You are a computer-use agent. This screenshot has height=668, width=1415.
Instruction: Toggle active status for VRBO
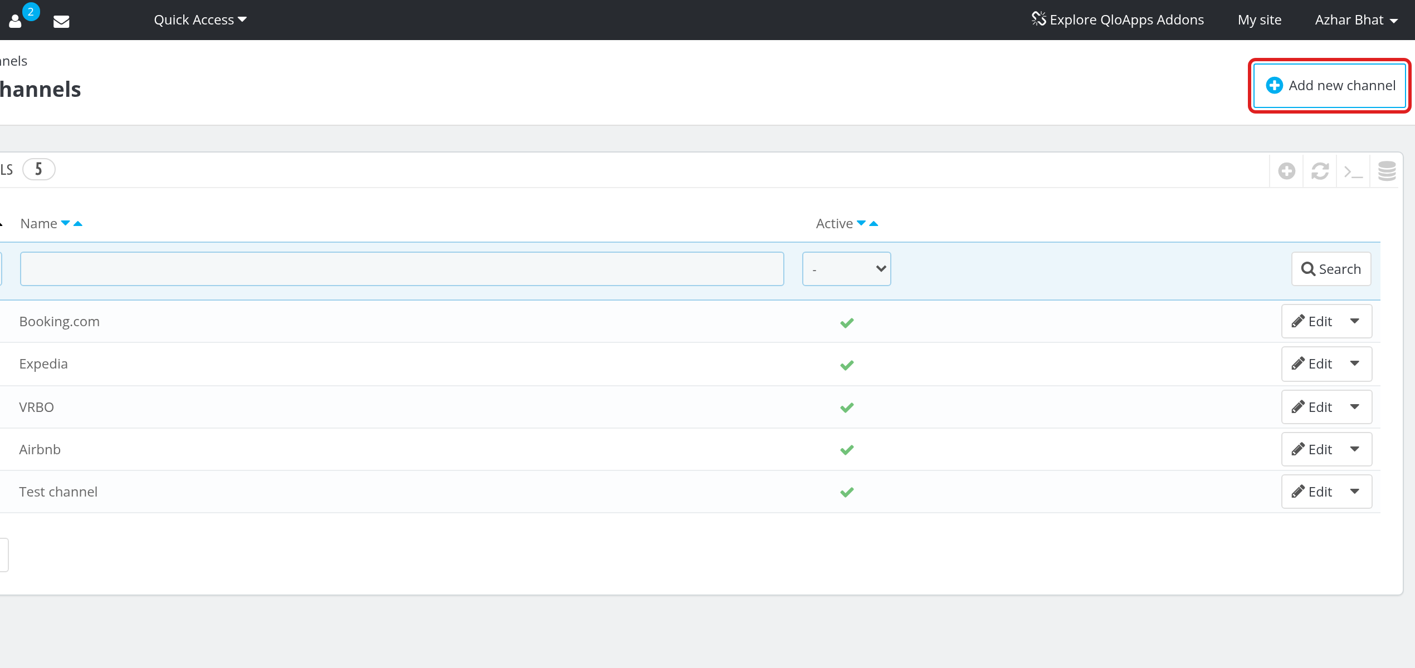pyautogui.click(x=847, y=407)
